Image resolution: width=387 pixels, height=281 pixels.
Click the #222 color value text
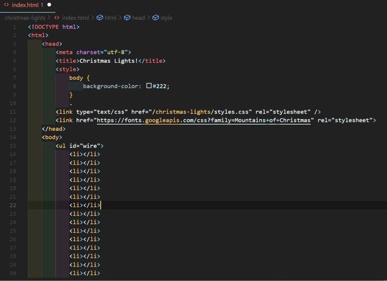(x=159, y=86)
